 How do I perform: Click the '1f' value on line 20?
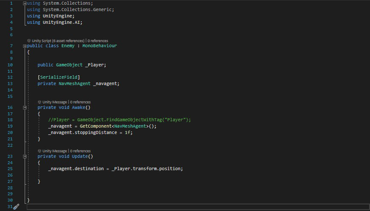click(x=127, y=132)
